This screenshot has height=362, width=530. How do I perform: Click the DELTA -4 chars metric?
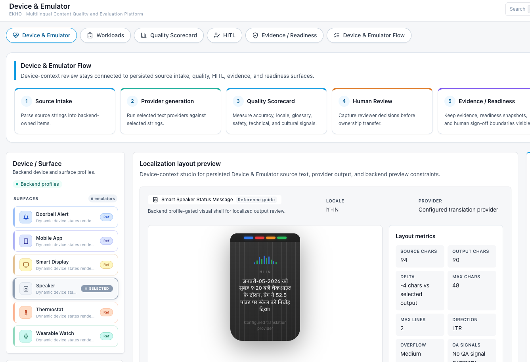[420, 290]
